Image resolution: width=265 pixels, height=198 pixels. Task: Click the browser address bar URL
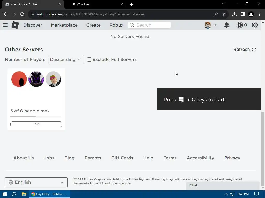(x=90, y=14)
